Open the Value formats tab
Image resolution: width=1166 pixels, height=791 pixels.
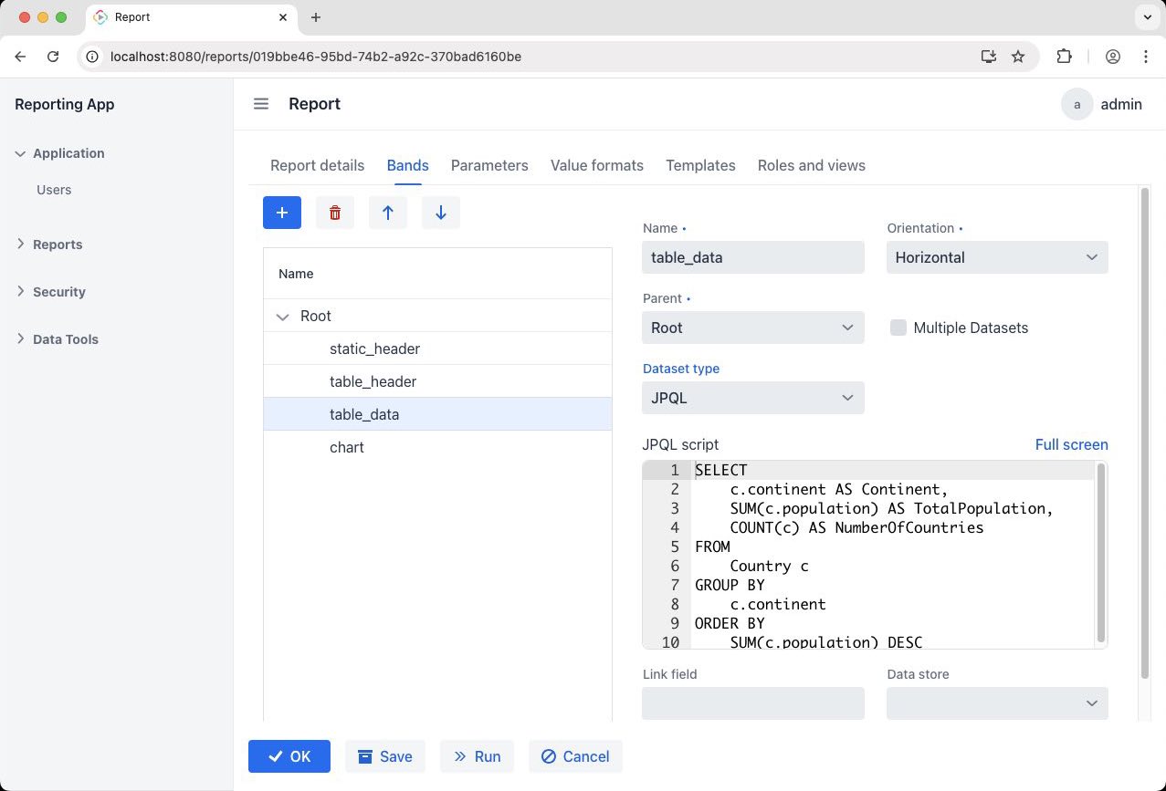tap(597, 165)
